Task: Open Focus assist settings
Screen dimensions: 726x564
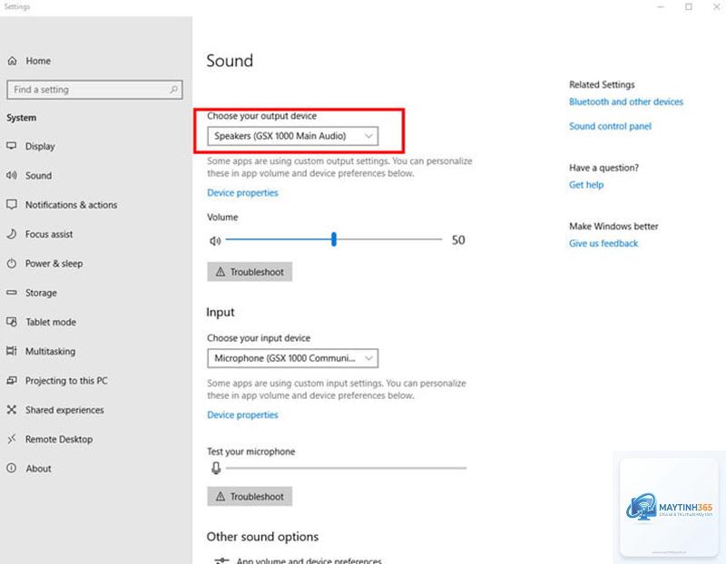Action: point(49,234)
